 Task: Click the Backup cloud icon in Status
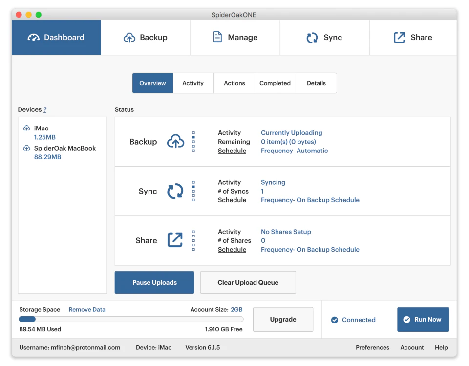(x=176, y=142)
